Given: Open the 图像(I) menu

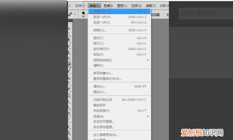Looking at the screenshot, I should click(108, 6).
